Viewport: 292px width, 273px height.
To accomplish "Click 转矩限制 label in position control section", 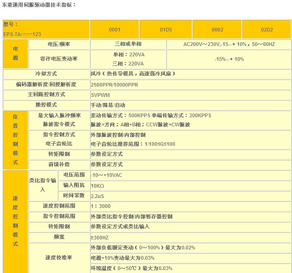I will coord(59,154).
